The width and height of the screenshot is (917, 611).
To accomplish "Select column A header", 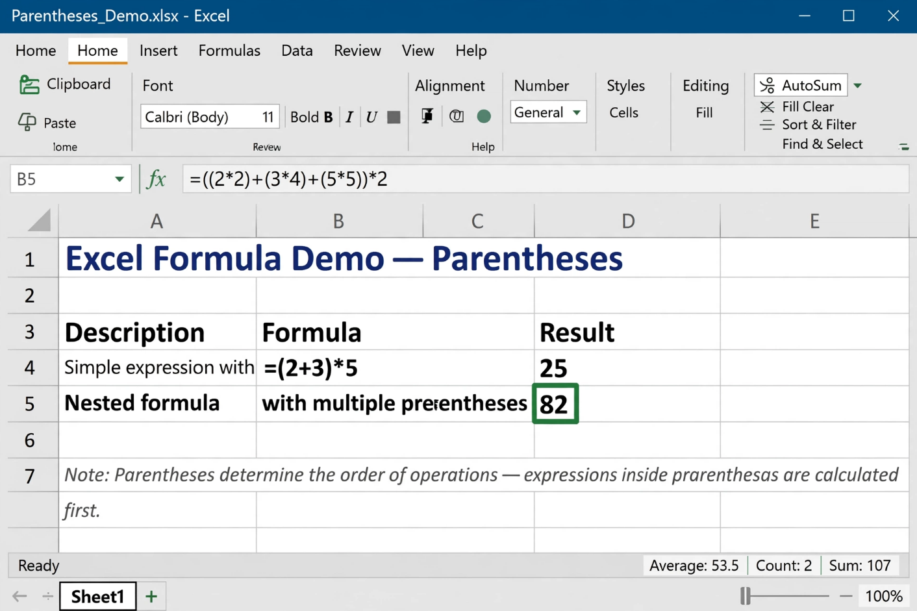I will click(x=157, y=221).
